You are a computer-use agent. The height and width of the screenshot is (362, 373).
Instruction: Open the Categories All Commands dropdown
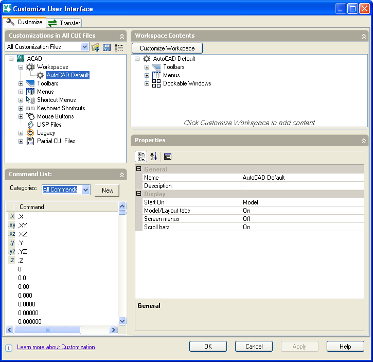(85, 190)
